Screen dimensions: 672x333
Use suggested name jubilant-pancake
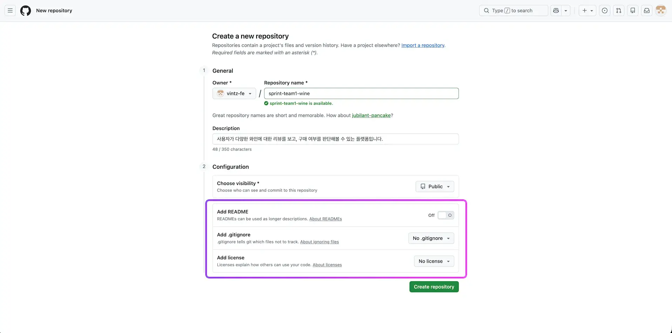[x=371, y=115]
